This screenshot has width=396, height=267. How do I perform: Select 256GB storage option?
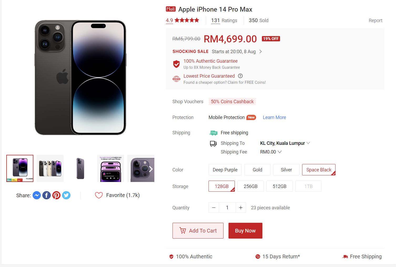(x=250, y=186)
